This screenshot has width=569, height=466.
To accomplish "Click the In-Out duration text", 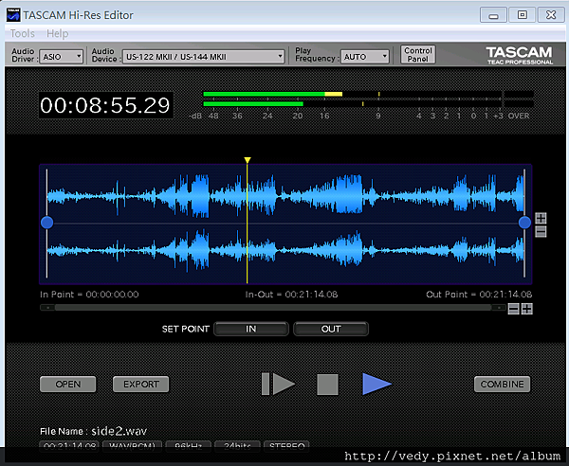I will (291, 295).
